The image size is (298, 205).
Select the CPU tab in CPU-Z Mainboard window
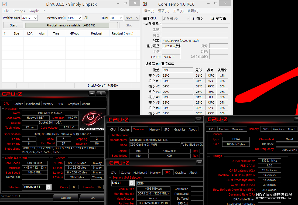pos(113,129)
